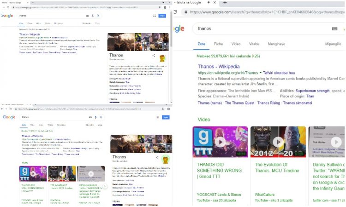Viewport: 346px width, 207px height.
Task: Click the blue Ingia button in the top-left window
Action: (162, 16)
